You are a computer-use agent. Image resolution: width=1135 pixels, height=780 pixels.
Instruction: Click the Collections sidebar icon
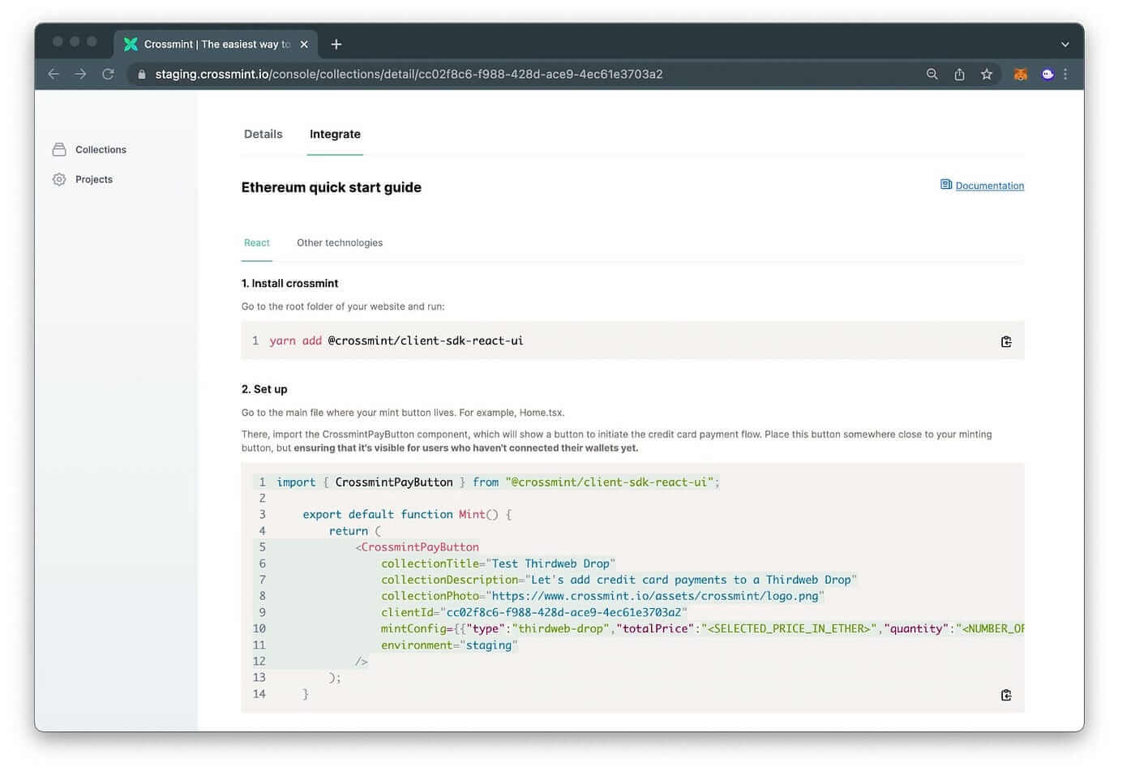coord(59,150)
